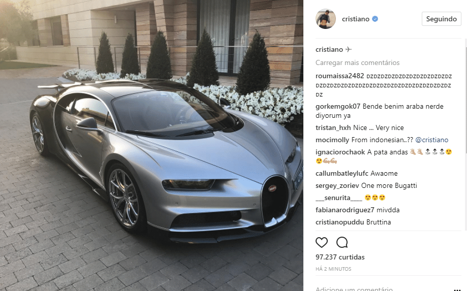Expand Carregar mais comentários
Image resolution: width=467 pixels, height=291 pixels.
coord(357,63)
